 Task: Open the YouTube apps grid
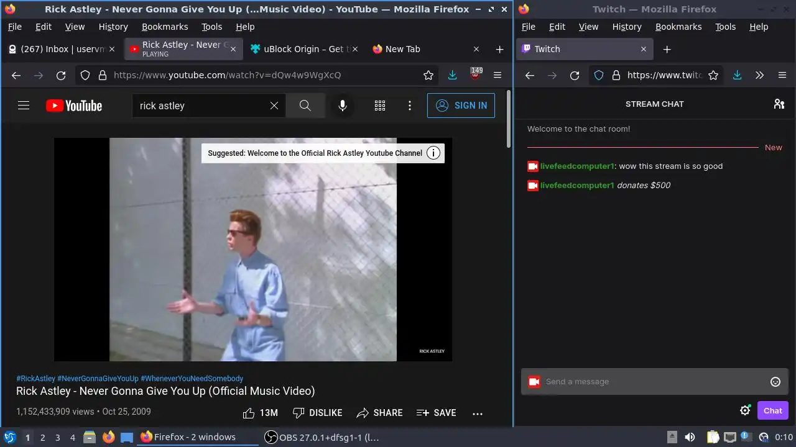380,106
